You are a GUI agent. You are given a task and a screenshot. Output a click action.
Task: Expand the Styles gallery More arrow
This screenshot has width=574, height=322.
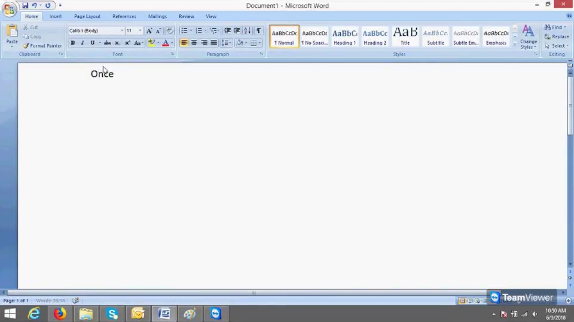coord(514,45)
